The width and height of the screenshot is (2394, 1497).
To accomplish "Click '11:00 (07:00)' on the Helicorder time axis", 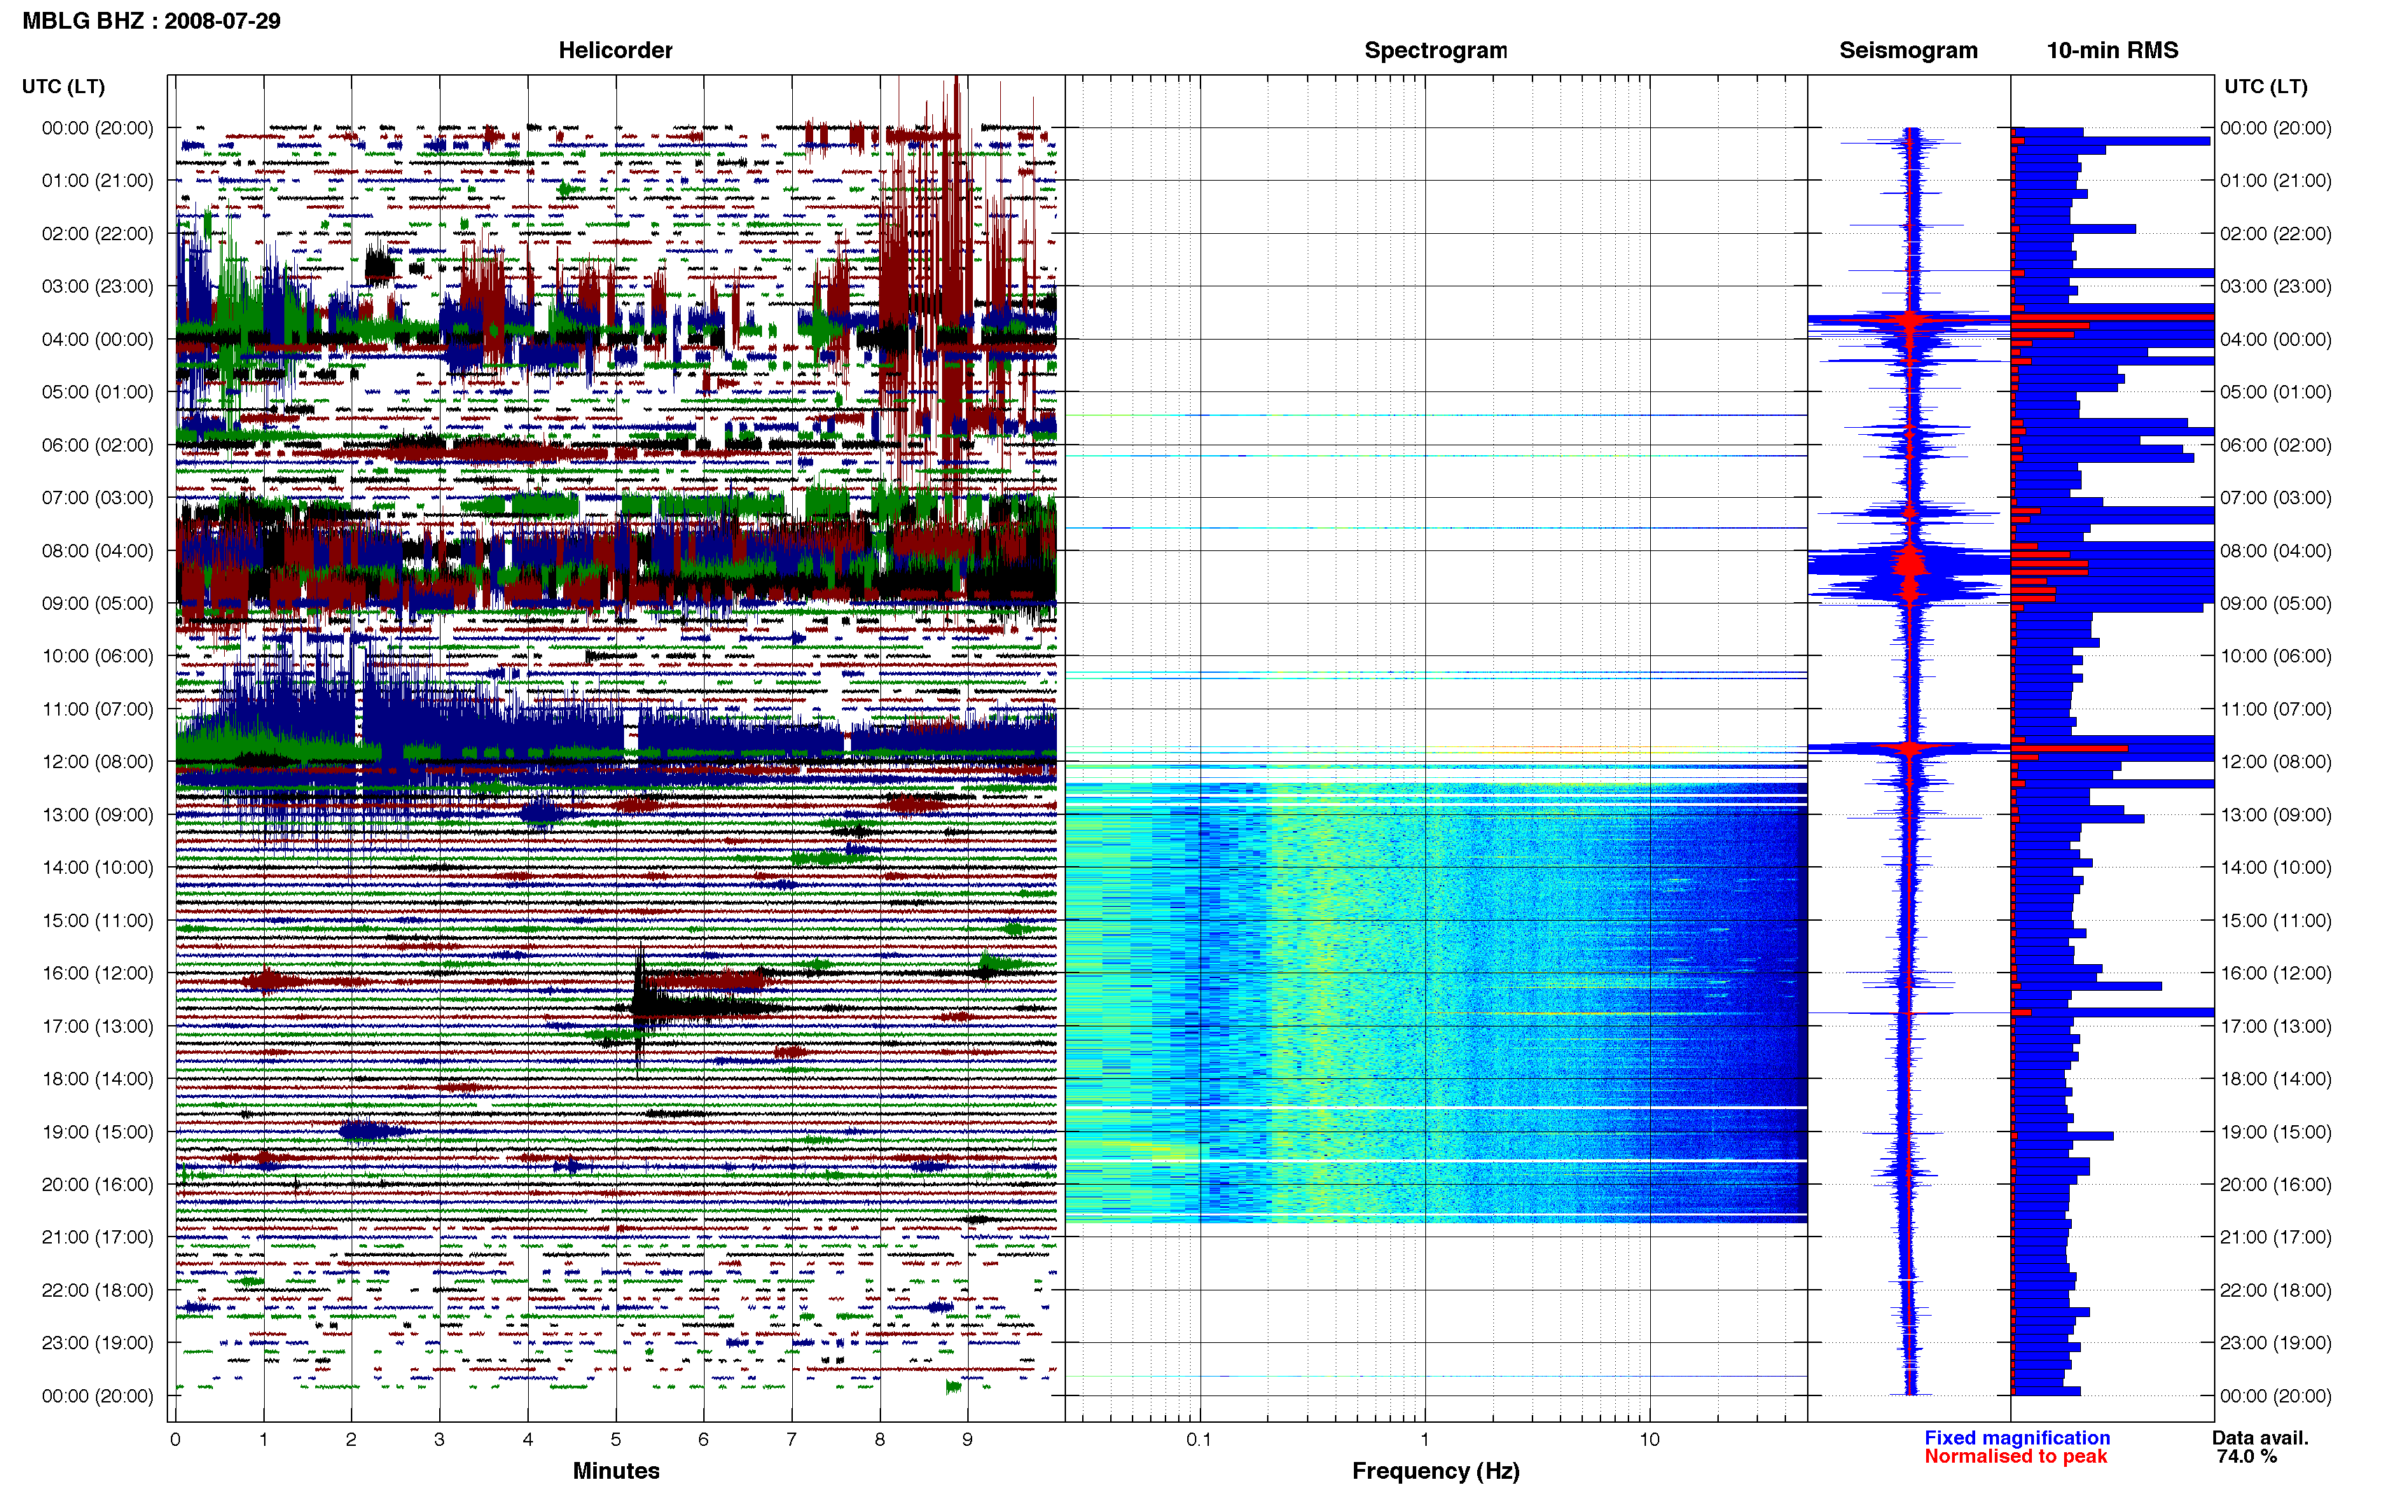I will pos(98,709).
